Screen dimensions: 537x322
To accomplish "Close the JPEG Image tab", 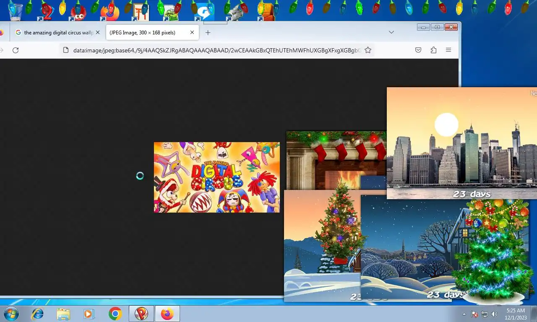I will tap(192, 32).
